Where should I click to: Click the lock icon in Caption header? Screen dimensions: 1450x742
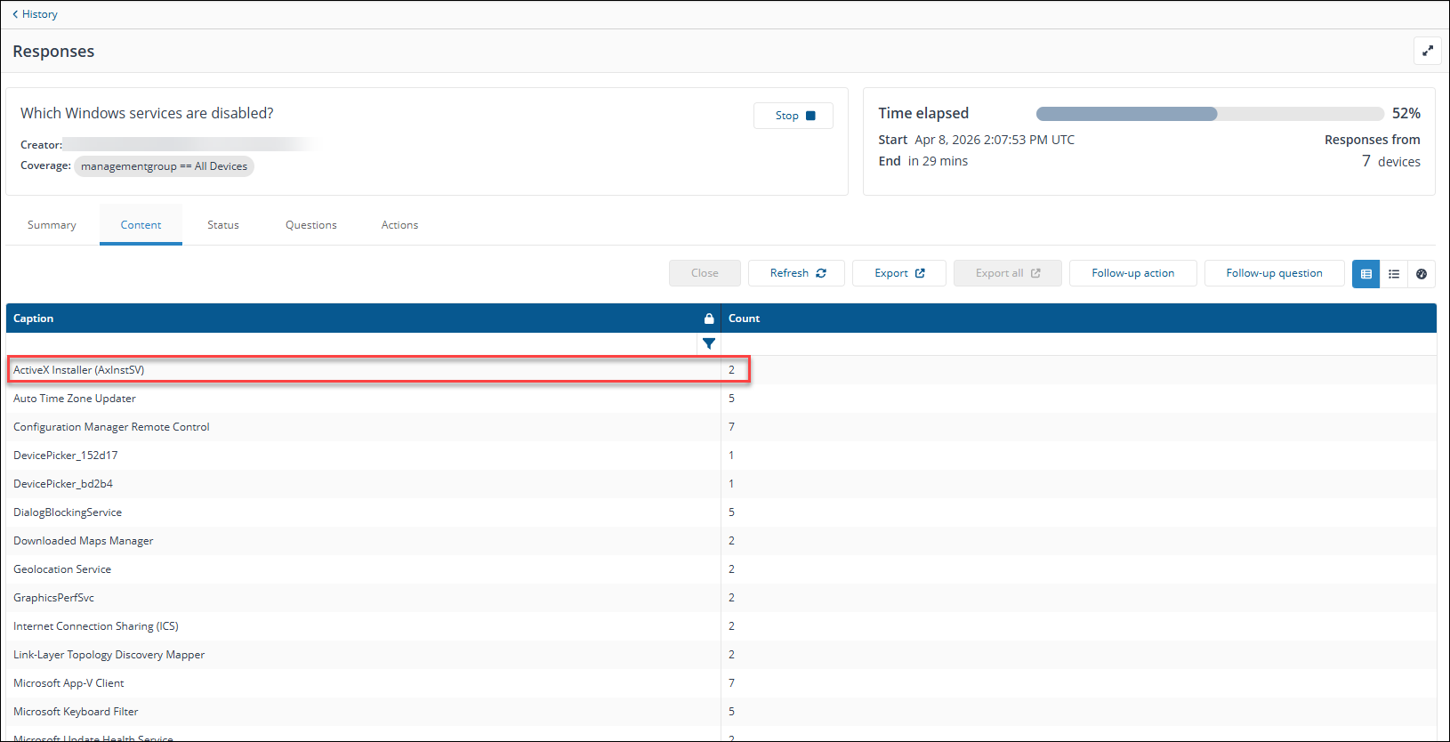pos(709,319)
